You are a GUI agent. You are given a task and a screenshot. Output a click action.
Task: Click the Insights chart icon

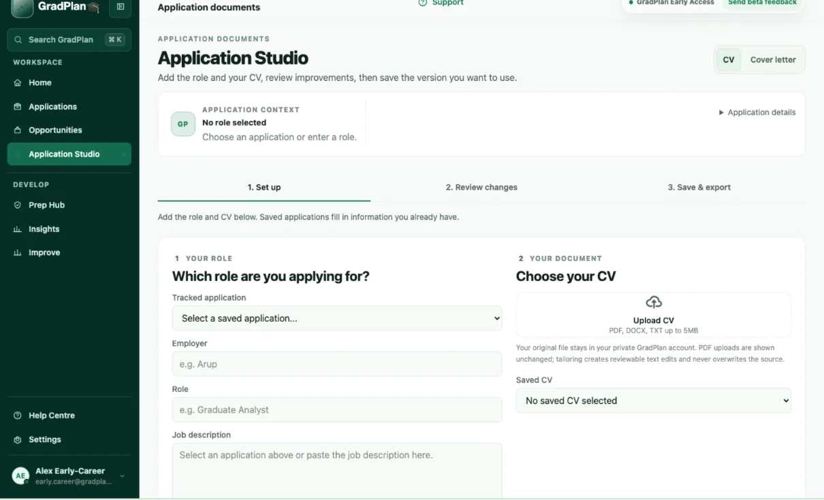(x=18, y=229)
